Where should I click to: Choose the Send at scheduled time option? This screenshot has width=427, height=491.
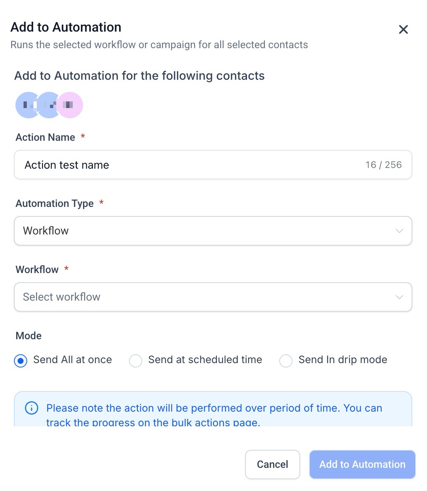point(136,361)
